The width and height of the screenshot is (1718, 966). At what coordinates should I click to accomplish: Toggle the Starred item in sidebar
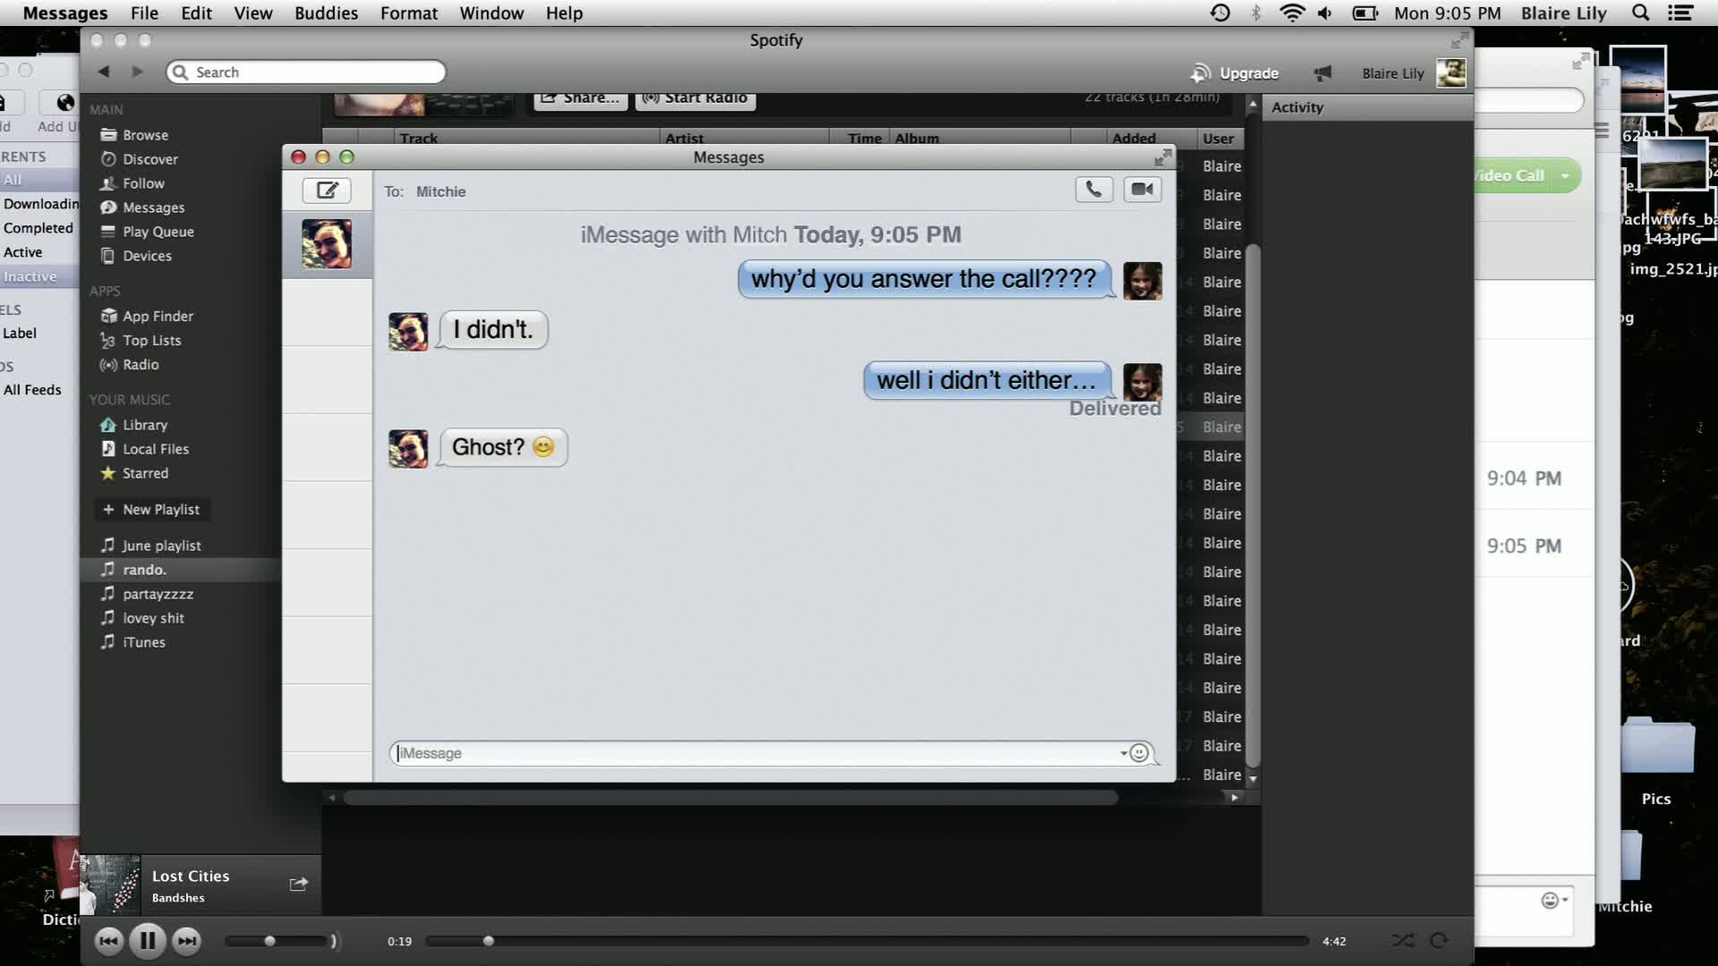[x=145, y=473]
